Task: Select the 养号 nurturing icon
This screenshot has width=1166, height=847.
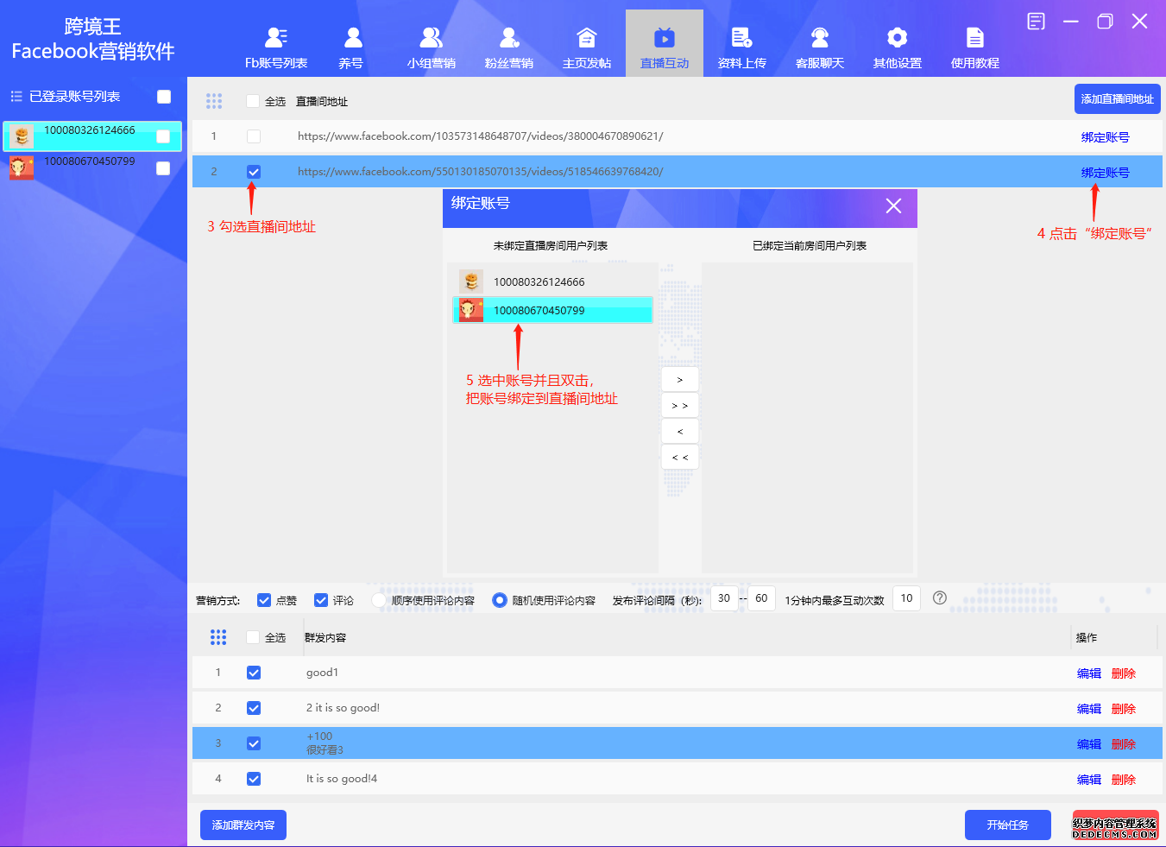Action: coord(351,39)
